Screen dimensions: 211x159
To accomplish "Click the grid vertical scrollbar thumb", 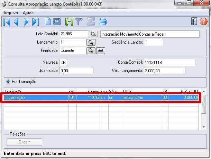I will 204,104.
